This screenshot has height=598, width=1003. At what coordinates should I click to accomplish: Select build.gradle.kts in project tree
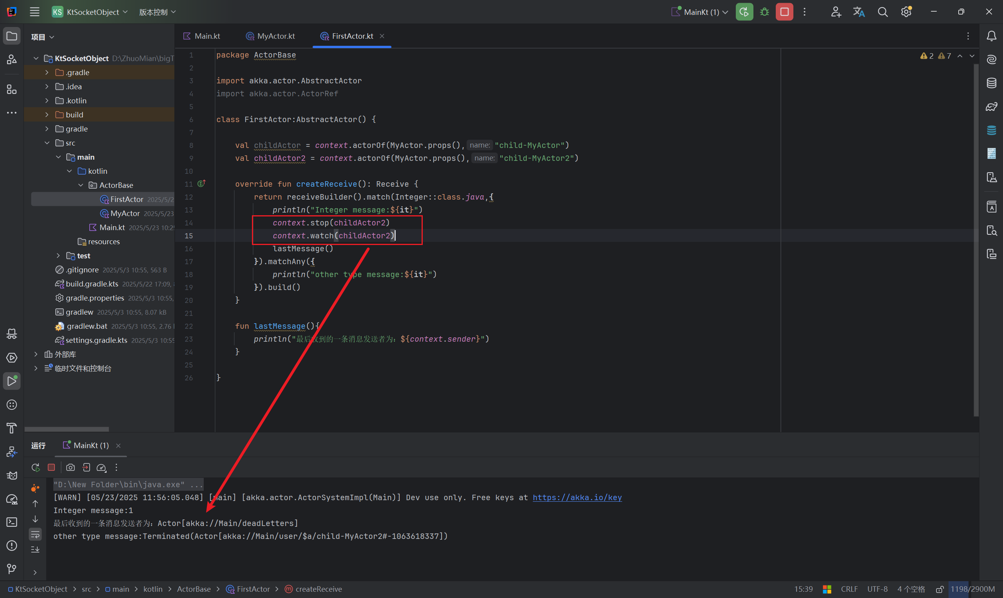92,284
